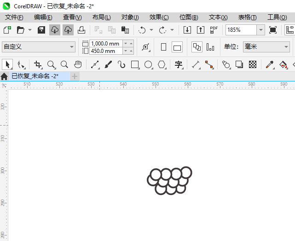The height and width of the screenshot is (241, 295).
Task: Select the Drop Shadow tool
Action: point(239,64)
